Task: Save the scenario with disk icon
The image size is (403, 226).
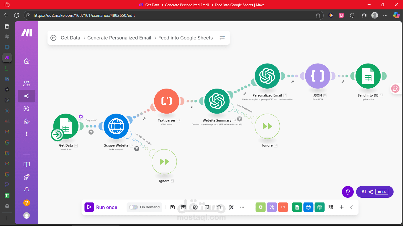Action: [x=173, y=207]
